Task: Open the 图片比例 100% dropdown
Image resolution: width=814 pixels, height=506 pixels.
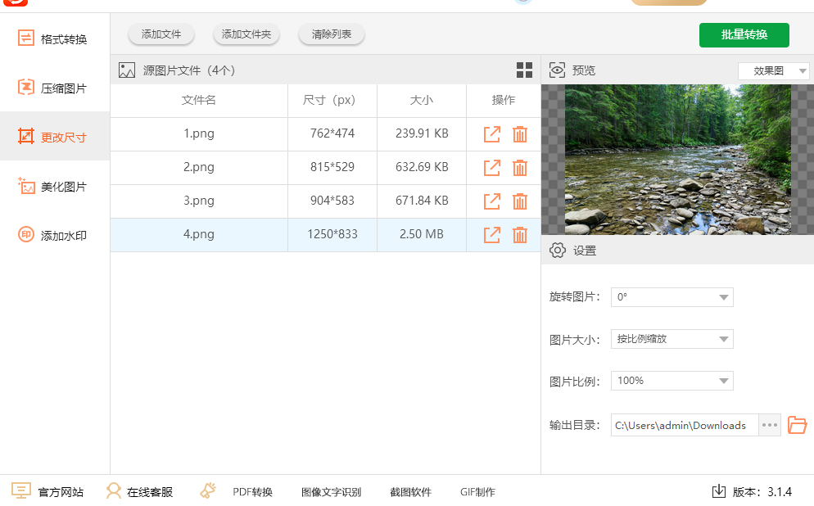Action: coord(672,381)
